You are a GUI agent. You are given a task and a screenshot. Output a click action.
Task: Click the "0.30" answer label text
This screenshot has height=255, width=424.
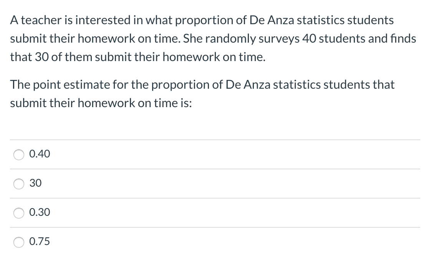(x=40, y=212)
